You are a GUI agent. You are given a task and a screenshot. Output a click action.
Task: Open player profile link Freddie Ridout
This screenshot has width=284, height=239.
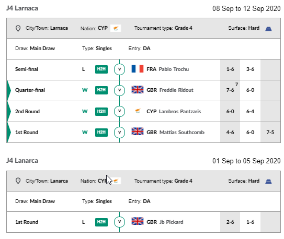click(x=176, y=90)
